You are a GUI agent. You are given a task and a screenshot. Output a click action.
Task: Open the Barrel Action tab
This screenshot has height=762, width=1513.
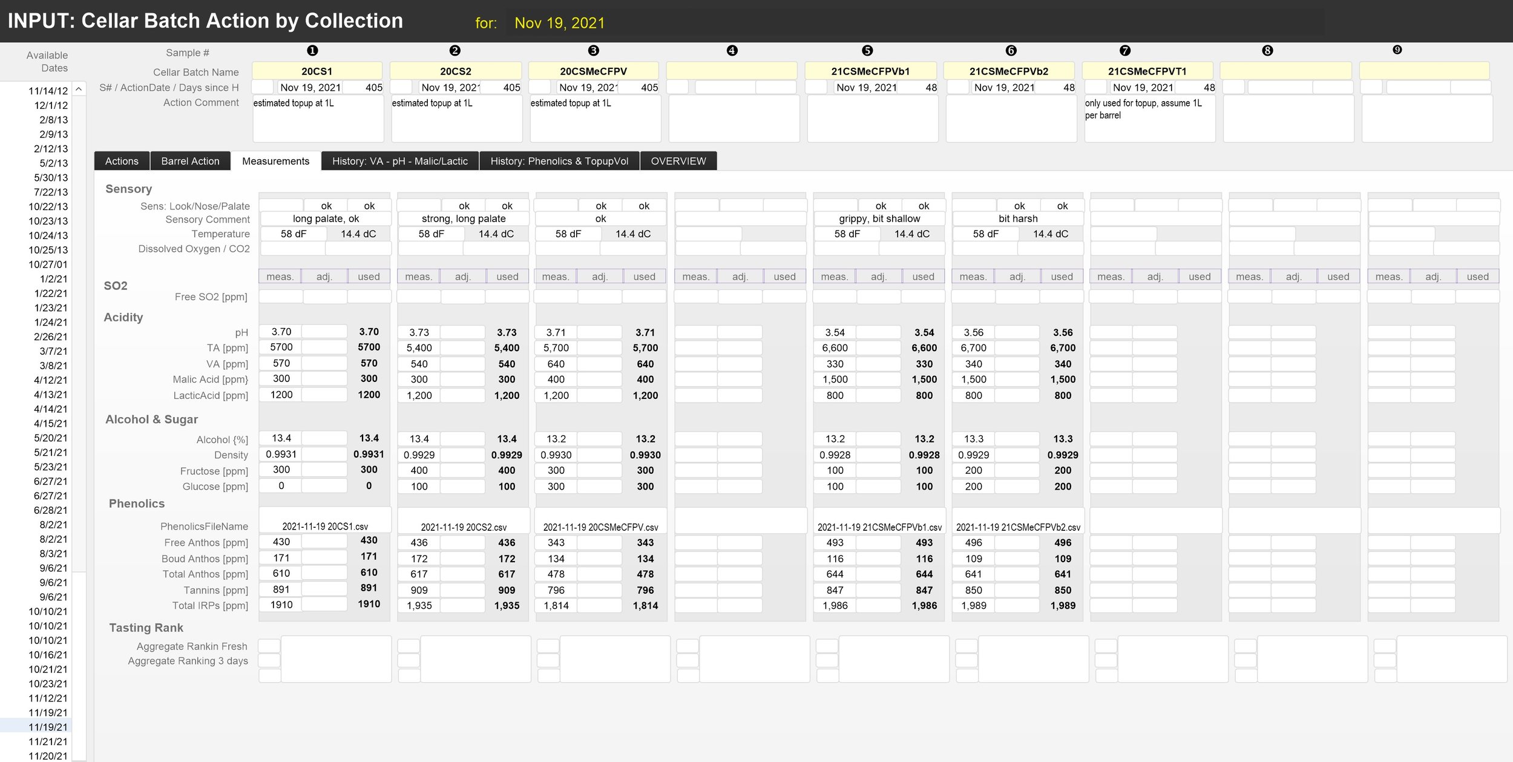click(190, 161)
